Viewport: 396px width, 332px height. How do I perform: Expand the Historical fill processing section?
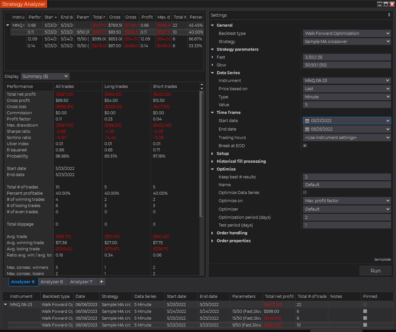212,161
